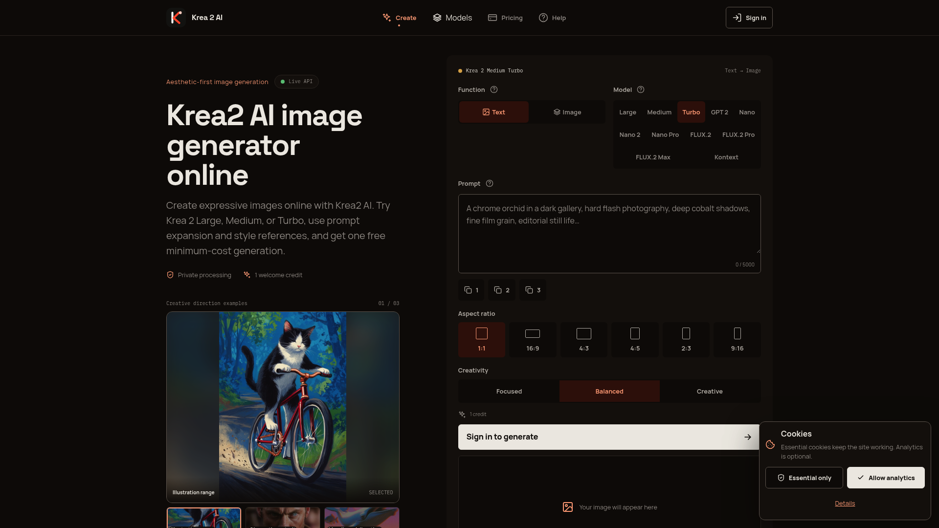Viewport: 939px width, 528px height.
Task: Click the 'Illustration range' caption
Action: pos(193,492)
